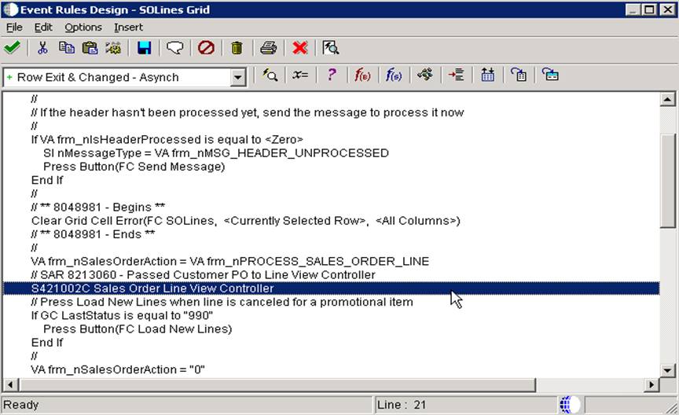Image resolution: width=679 pixels, height=415 pixels.
Task: Save event rules with floppy disk icon
Action: coord(144,48)
